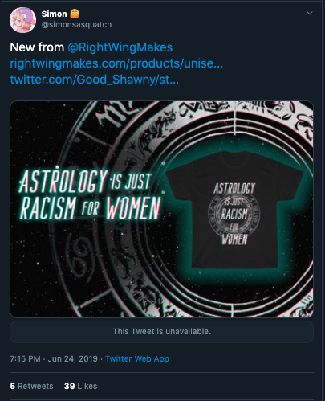The width and height of the screenshot is (325, 401).
Task: View the 39 Likes list
Action: click(x=80, y=386)
